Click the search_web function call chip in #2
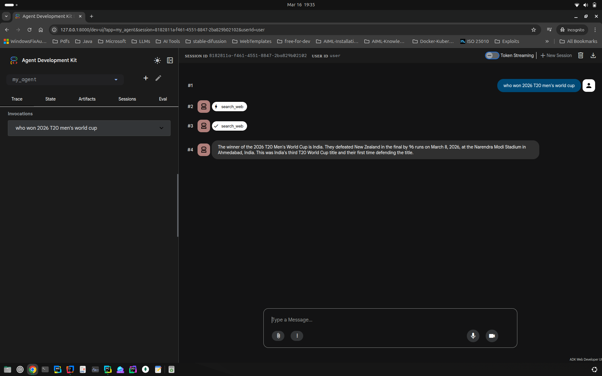The image size is (602, 376). point(229,107)
